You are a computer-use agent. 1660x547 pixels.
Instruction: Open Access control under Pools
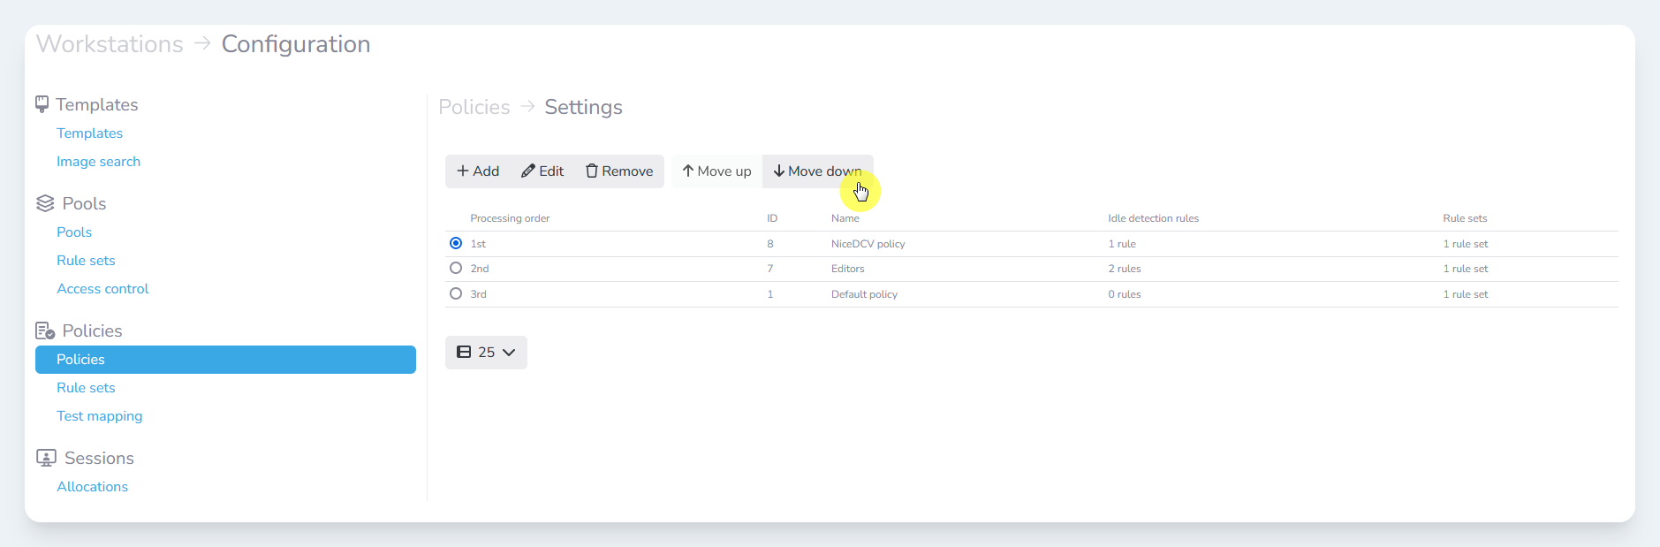pyautogui.click(x=102, y=289)
